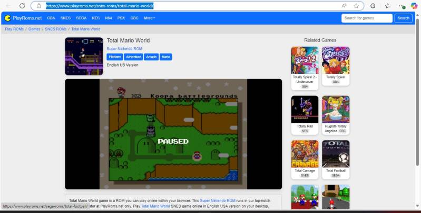Click the Related Games heading
This screenshot has width=421, height=213.
320,40
